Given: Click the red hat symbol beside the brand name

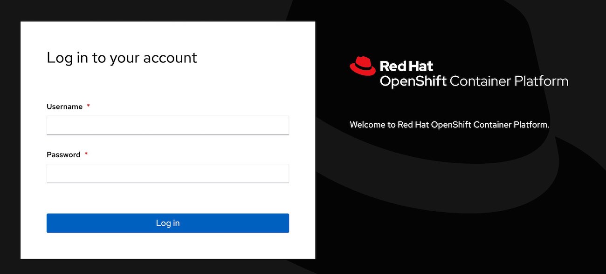Looking at the screenshot, I should click(363, 66).
